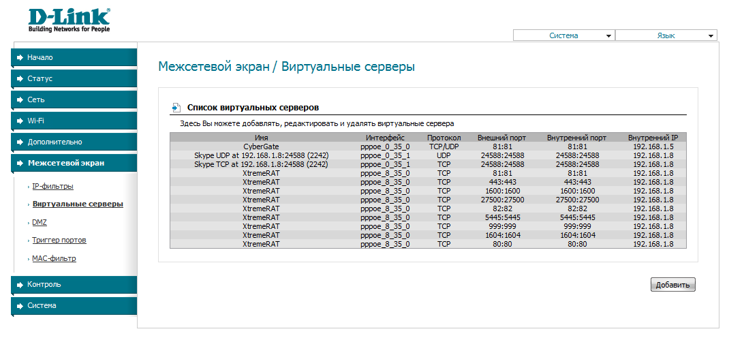
Task: Select XtremeRAT row with port 1604:1604
Action: (428, 235)
